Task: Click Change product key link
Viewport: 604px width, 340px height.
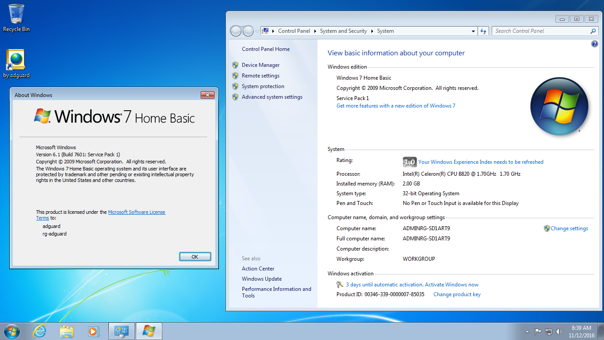Action: (x=457, y=294)
